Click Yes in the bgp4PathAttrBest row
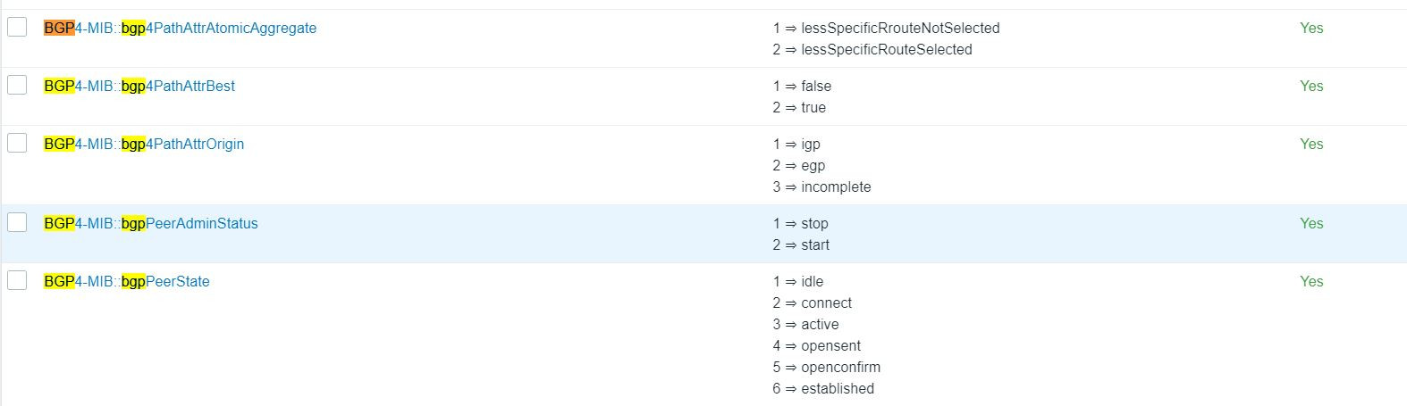The image size is (1407, 406). [x=1311, y=86]
